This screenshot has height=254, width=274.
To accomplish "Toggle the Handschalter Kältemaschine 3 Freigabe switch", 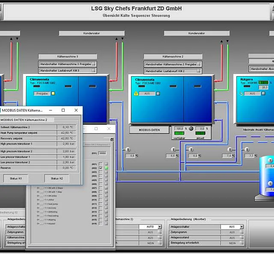I will tap(94, 64).
